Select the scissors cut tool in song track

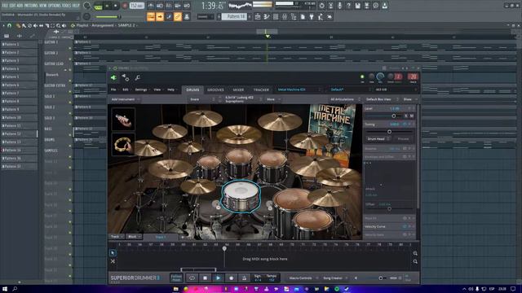113,261
